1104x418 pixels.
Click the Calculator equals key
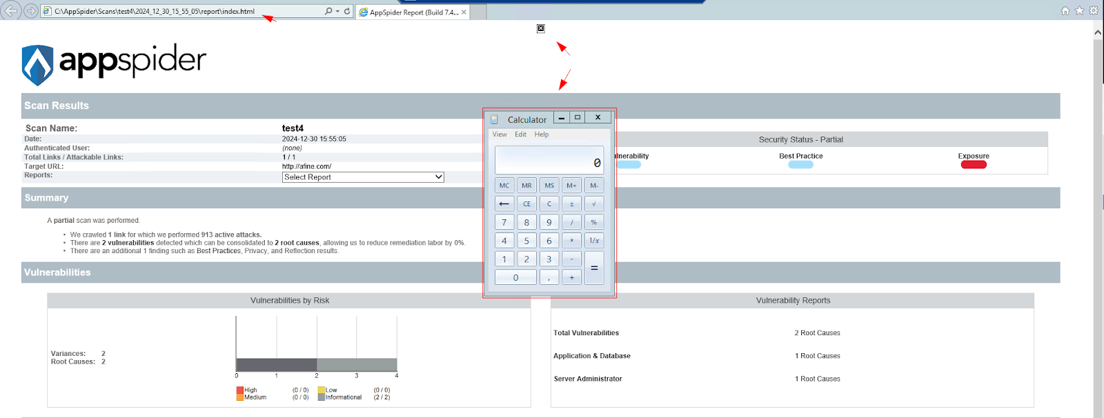pyautogui.click(x=594, y=268)
